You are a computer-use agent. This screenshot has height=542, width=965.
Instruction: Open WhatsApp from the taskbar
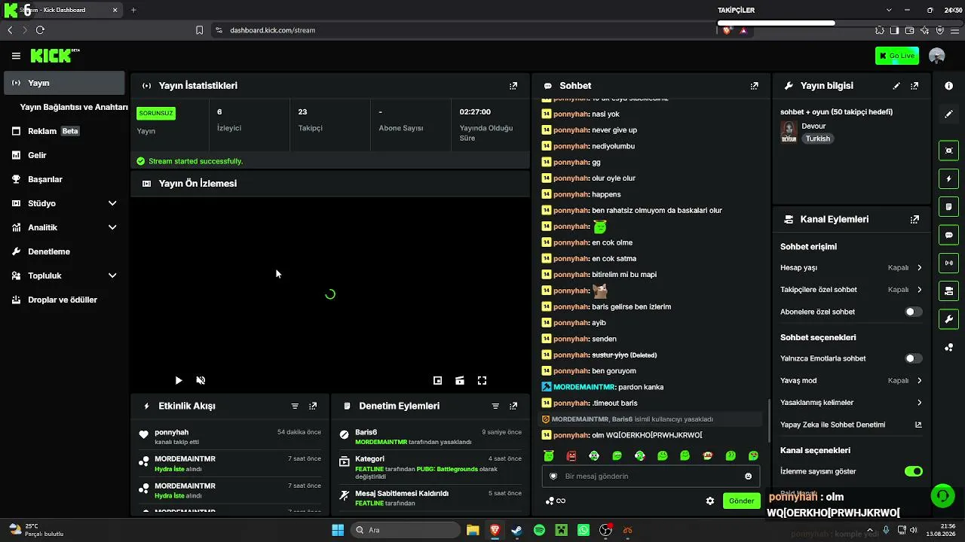(584, 530)
